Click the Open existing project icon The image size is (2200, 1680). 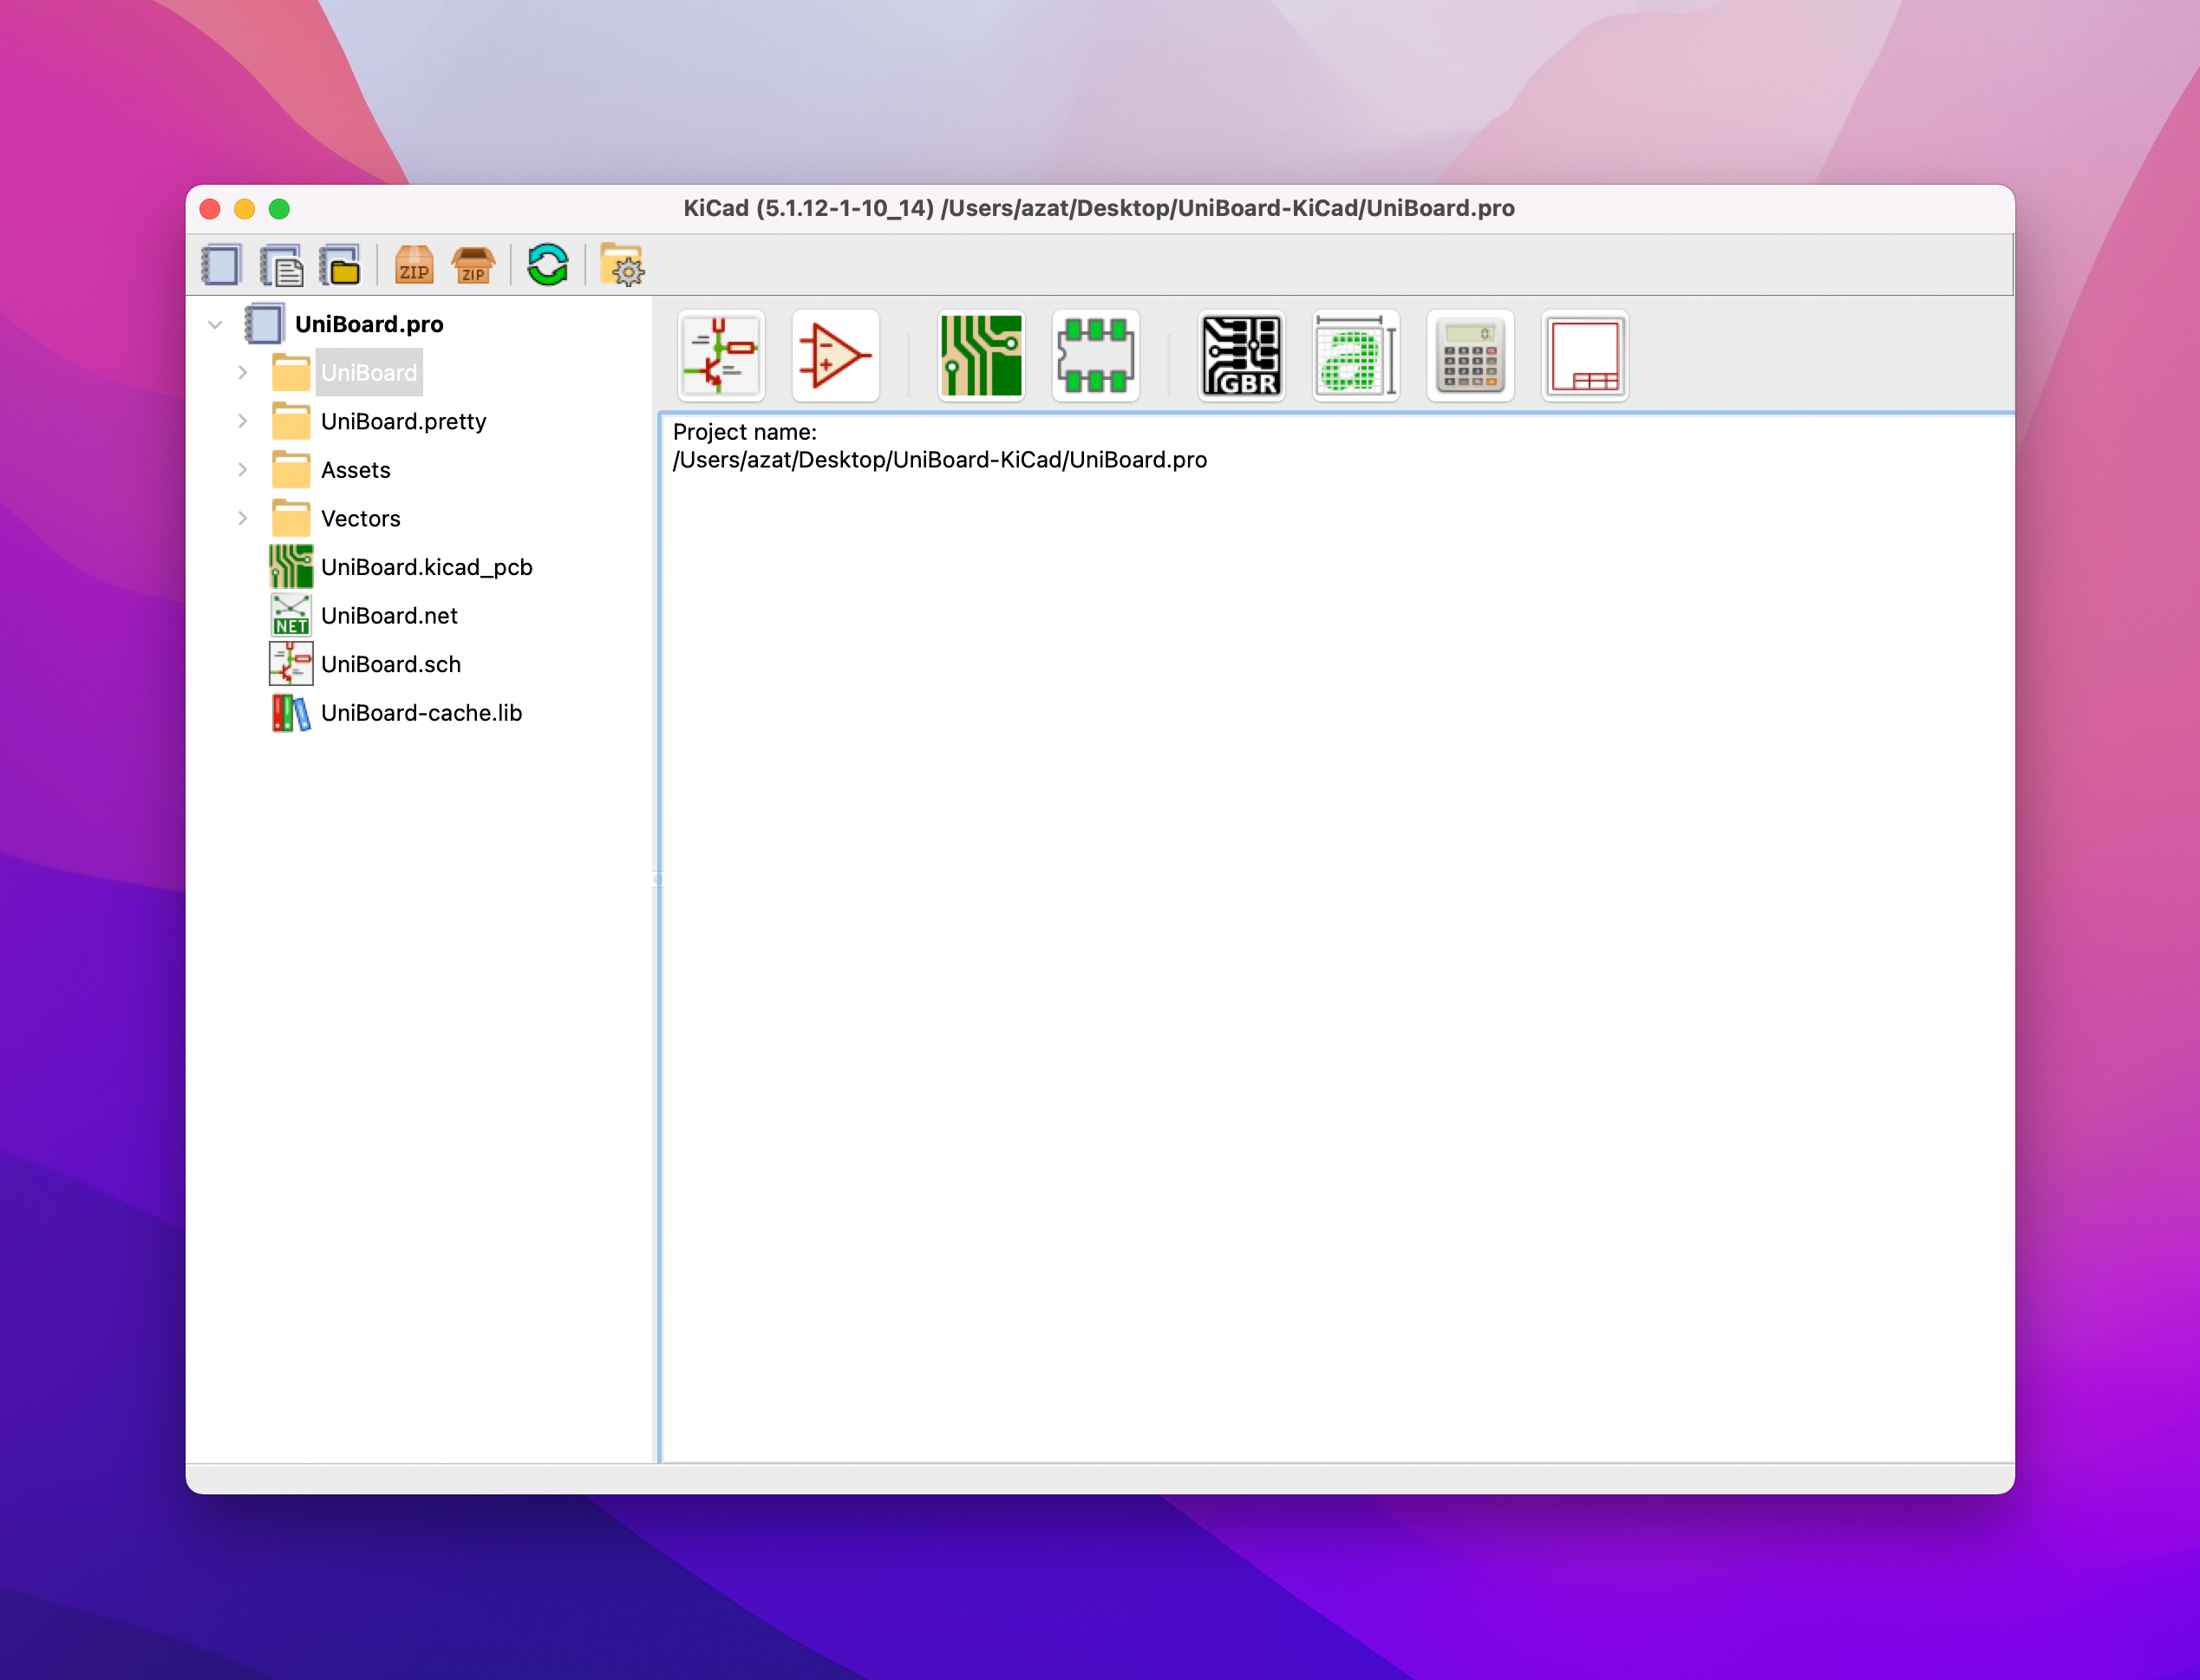(x=341, y=266)
